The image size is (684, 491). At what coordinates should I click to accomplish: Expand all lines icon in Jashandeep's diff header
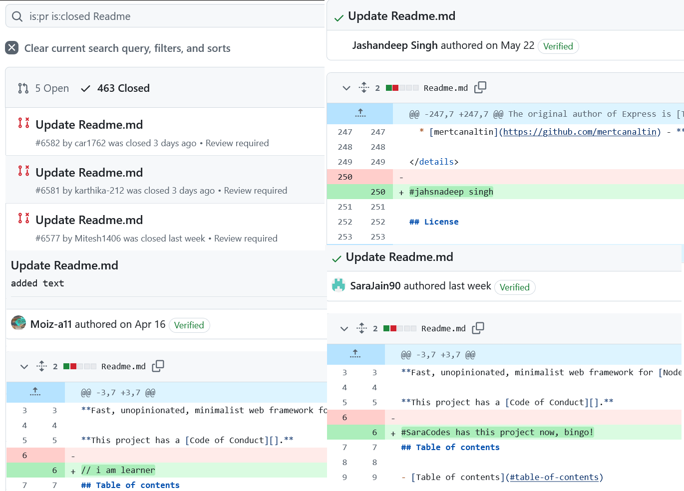364,88
